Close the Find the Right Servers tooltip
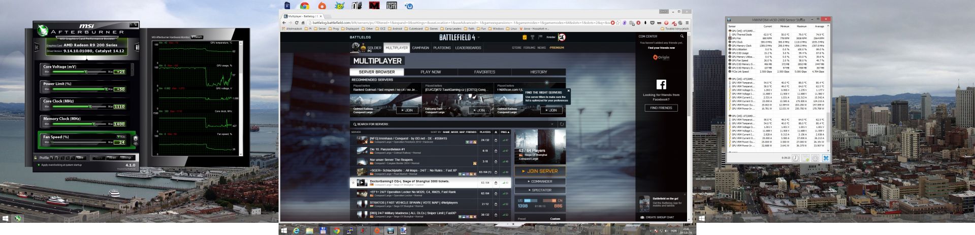 tap(568, 91)
